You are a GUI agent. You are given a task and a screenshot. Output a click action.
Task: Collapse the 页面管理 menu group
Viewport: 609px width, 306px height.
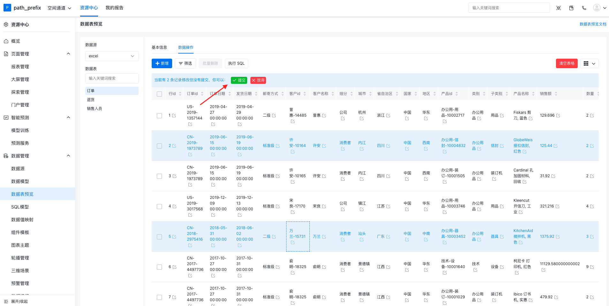[x=68, y=54]
